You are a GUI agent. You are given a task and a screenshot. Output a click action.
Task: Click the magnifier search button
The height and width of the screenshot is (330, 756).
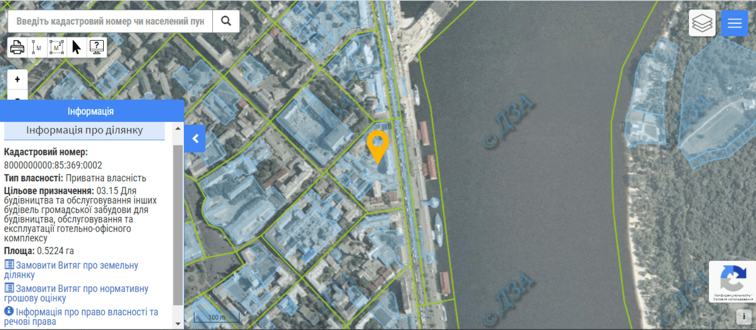coord(226,21)
